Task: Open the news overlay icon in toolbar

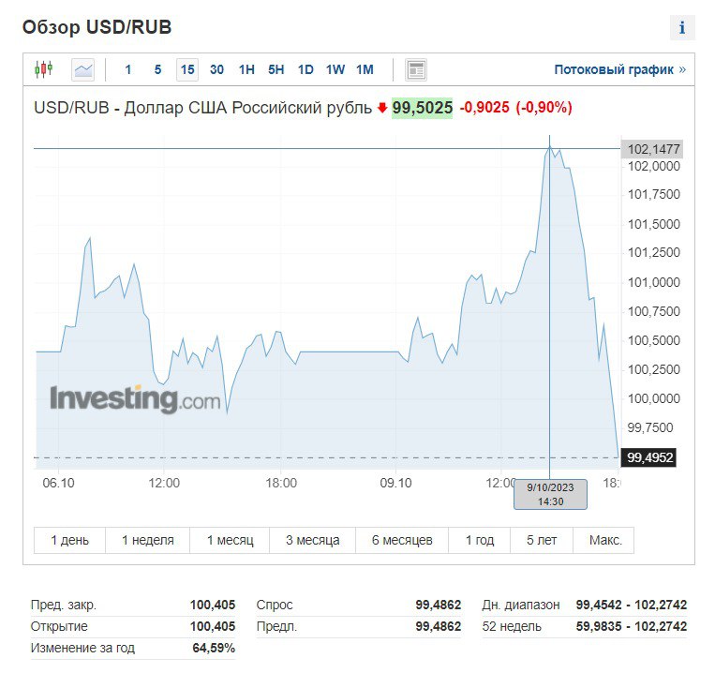Action: [x=416, y=69]
